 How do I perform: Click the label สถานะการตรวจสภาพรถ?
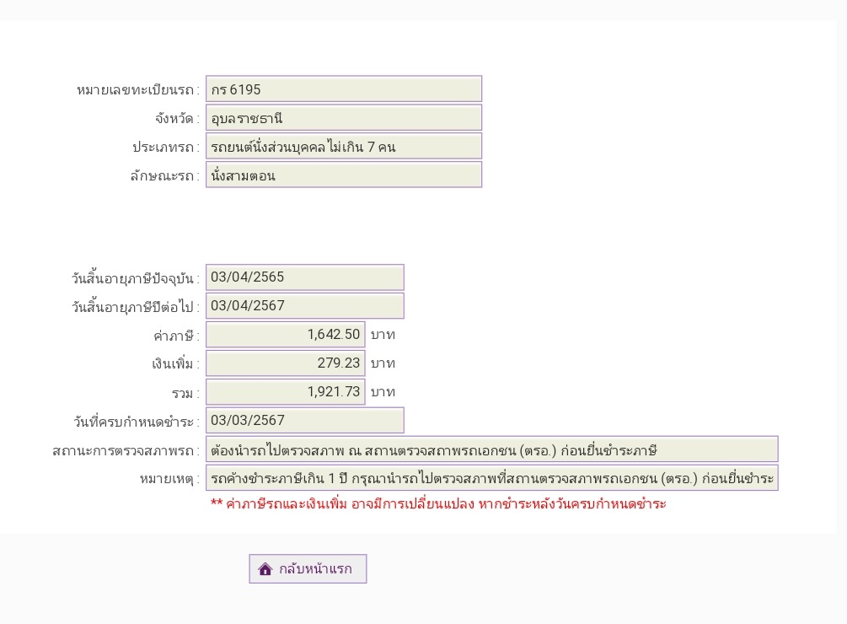pos(126,450)
